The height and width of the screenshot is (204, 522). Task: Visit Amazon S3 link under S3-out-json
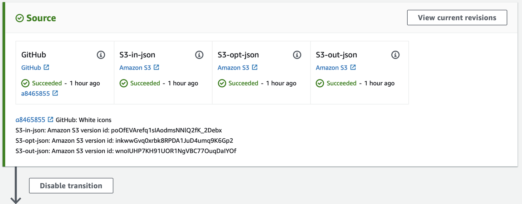pyautogui.click(x=332, y=68)
